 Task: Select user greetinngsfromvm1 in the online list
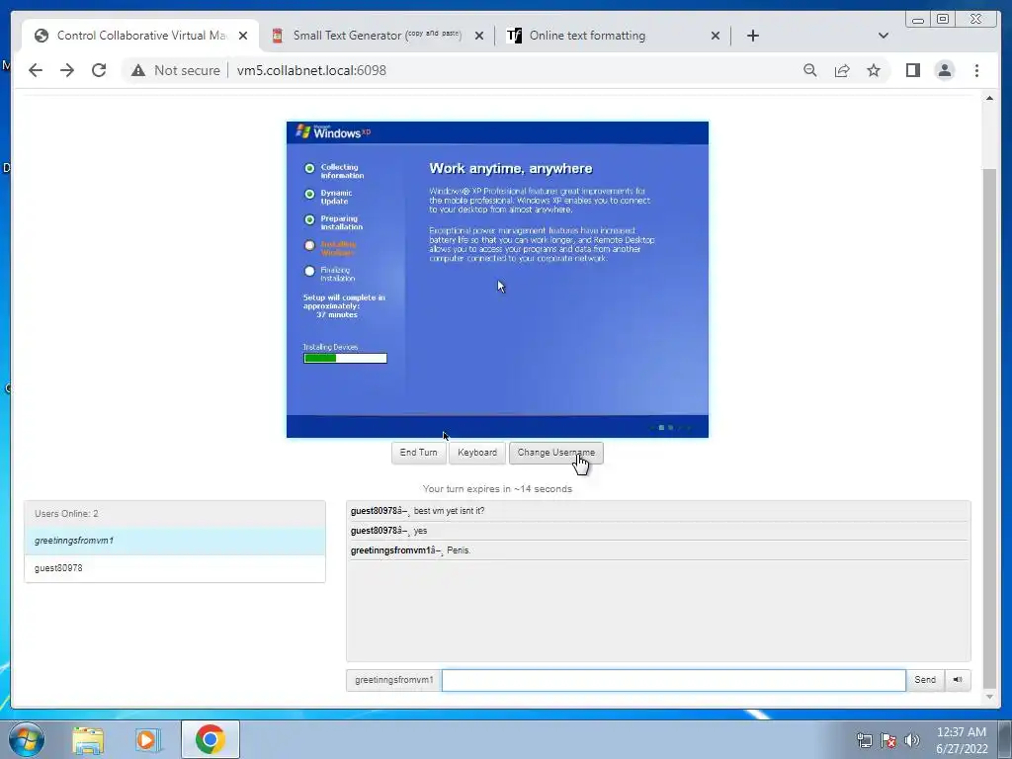point(175,541)
